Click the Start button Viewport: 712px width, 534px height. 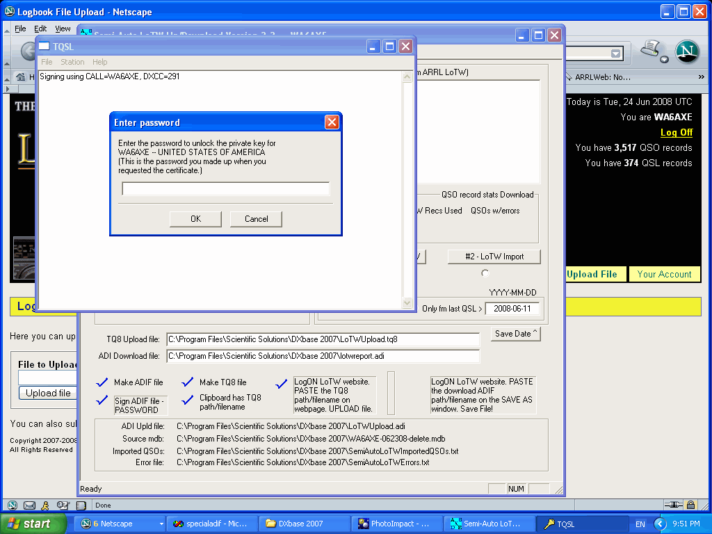[x=33, y=524]
